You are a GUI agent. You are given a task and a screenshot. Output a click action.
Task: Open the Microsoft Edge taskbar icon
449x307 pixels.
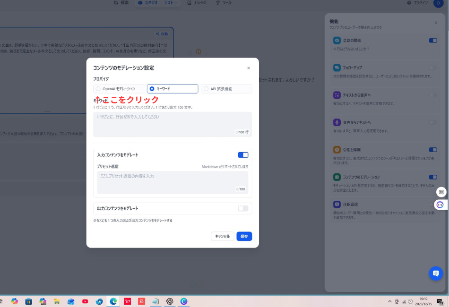[x=113, y=301]
